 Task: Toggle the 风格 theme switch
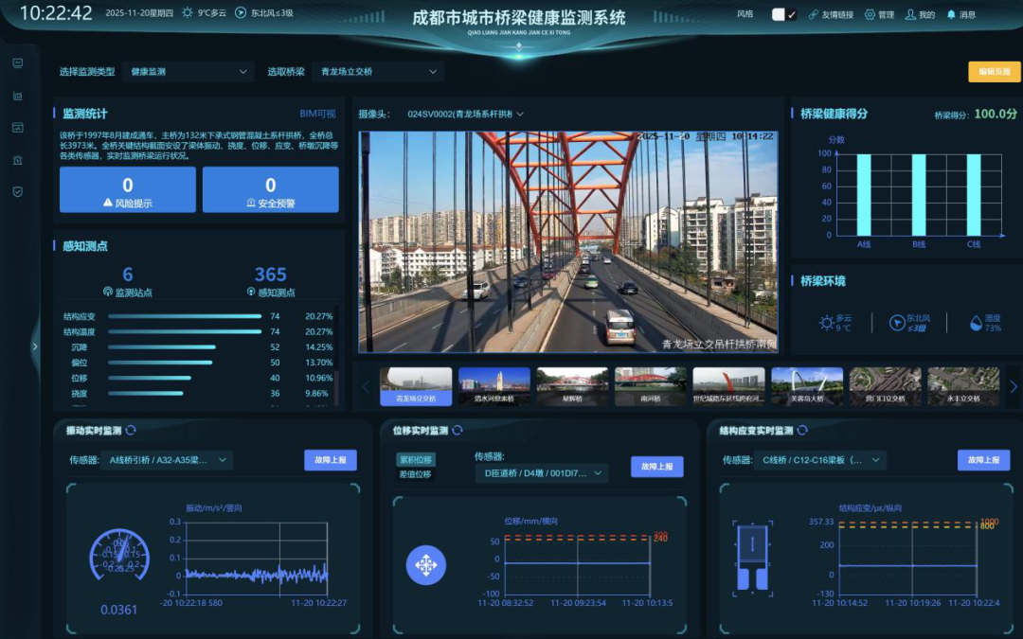coord(783,14)
